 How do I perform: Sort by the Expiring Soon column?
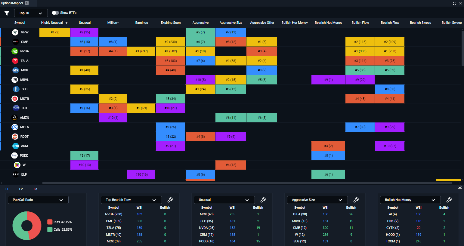click(x=171, y=23)
